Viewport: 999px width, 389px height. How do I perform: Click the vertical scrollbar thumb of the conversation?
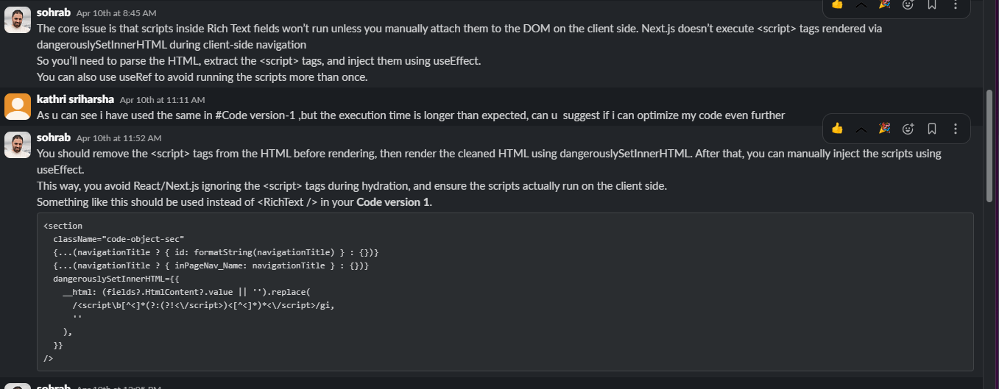click(x=989, y=146)
